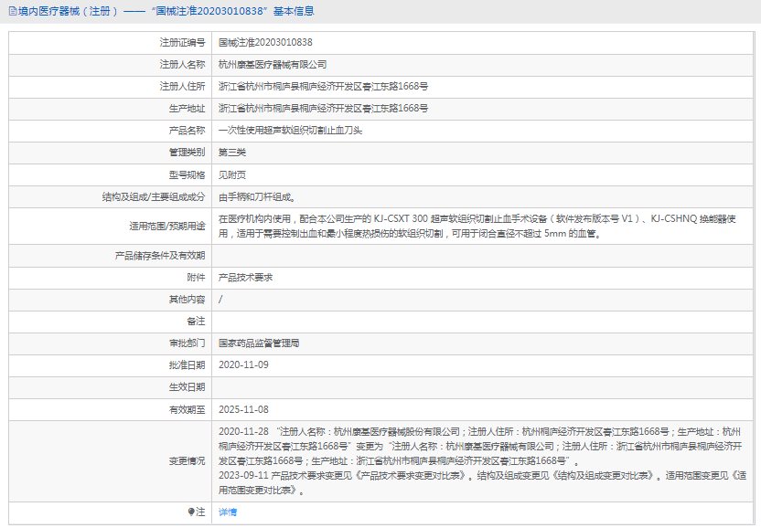Click the 2020-11-28 change record entry
Viewport: 761px width, 528px height.
point(480,446)
